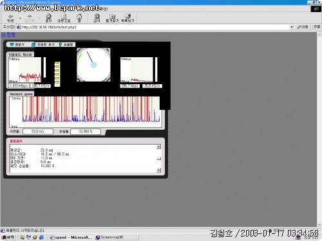Click the yellow segmented level meter
The height and width of the screenshot is (241, 322).
pos(57,73)
